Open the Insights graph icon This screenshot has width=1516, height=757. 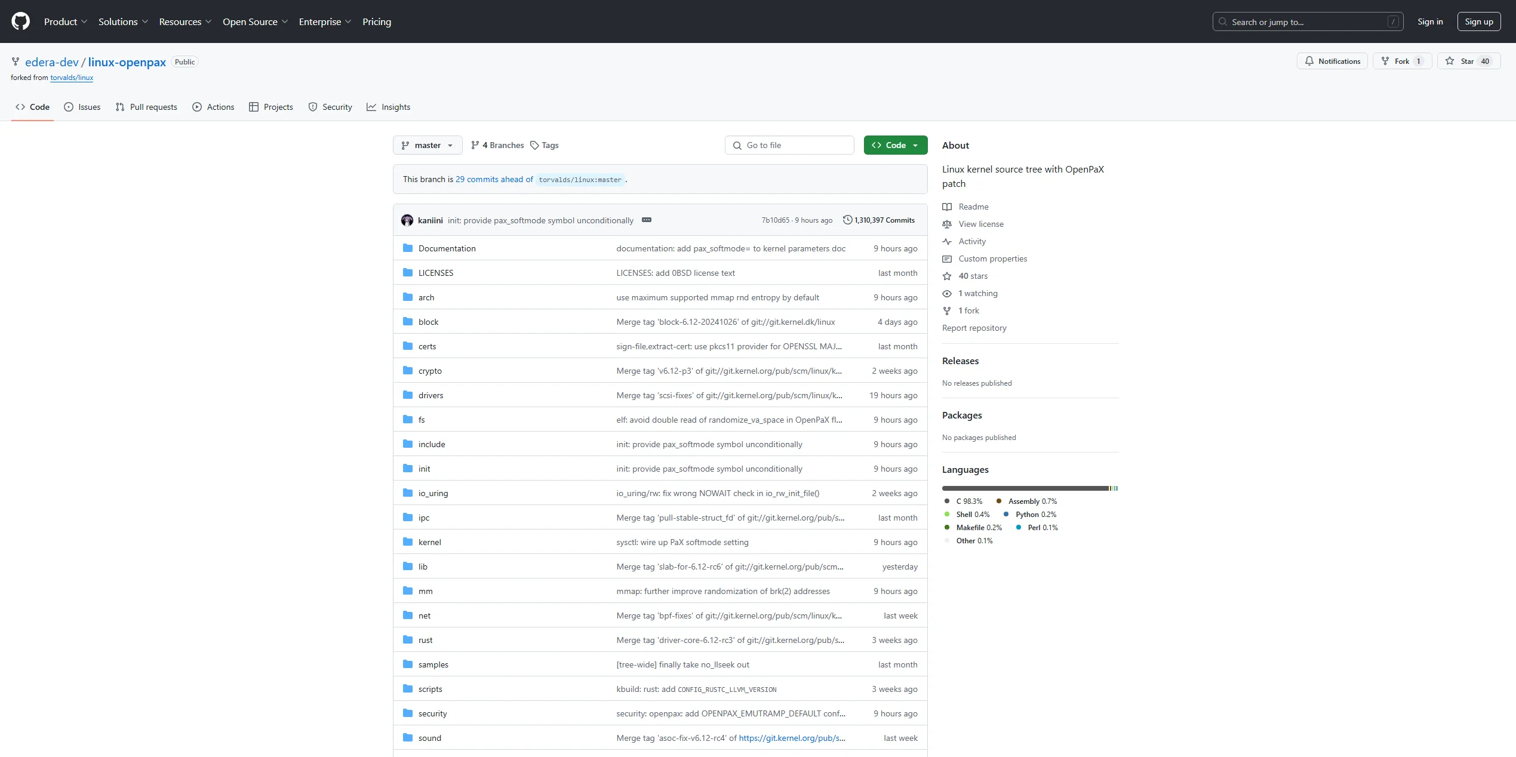pyautogui.click(x=371, y=107)
